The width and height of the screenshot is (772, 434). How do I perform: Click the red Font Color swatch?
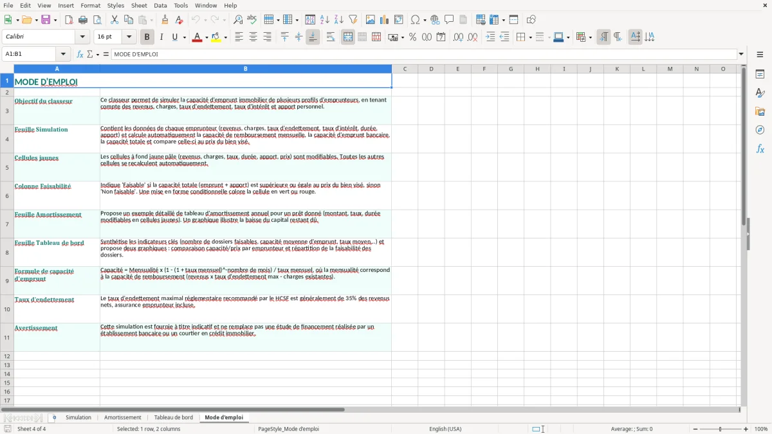[x=197, y=37]
